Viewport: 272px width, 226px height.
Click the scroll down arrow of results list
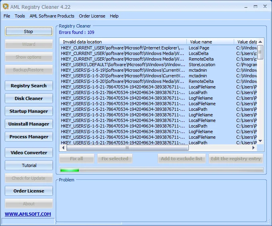pyautogui.click(x=260, y=141)
